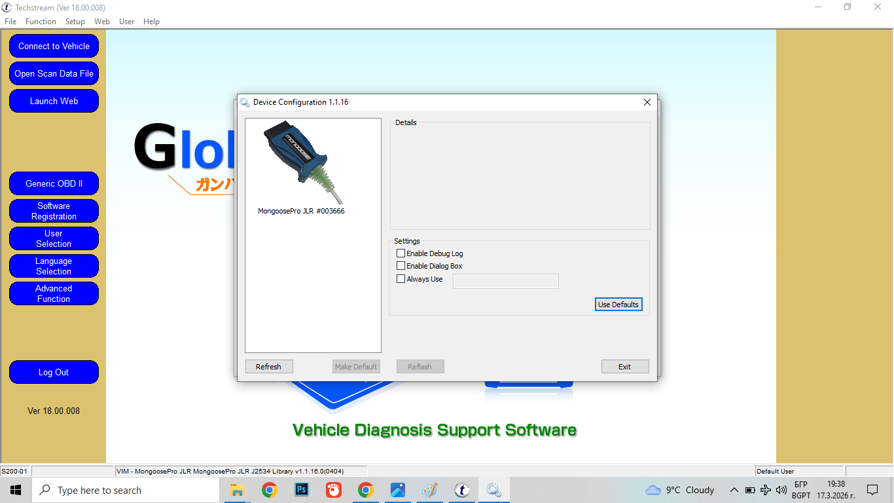The height and width of the screenshot is (503, 894).
Task: Open the notification center icon
Action: pyautogui.click(x=872, y=490)
